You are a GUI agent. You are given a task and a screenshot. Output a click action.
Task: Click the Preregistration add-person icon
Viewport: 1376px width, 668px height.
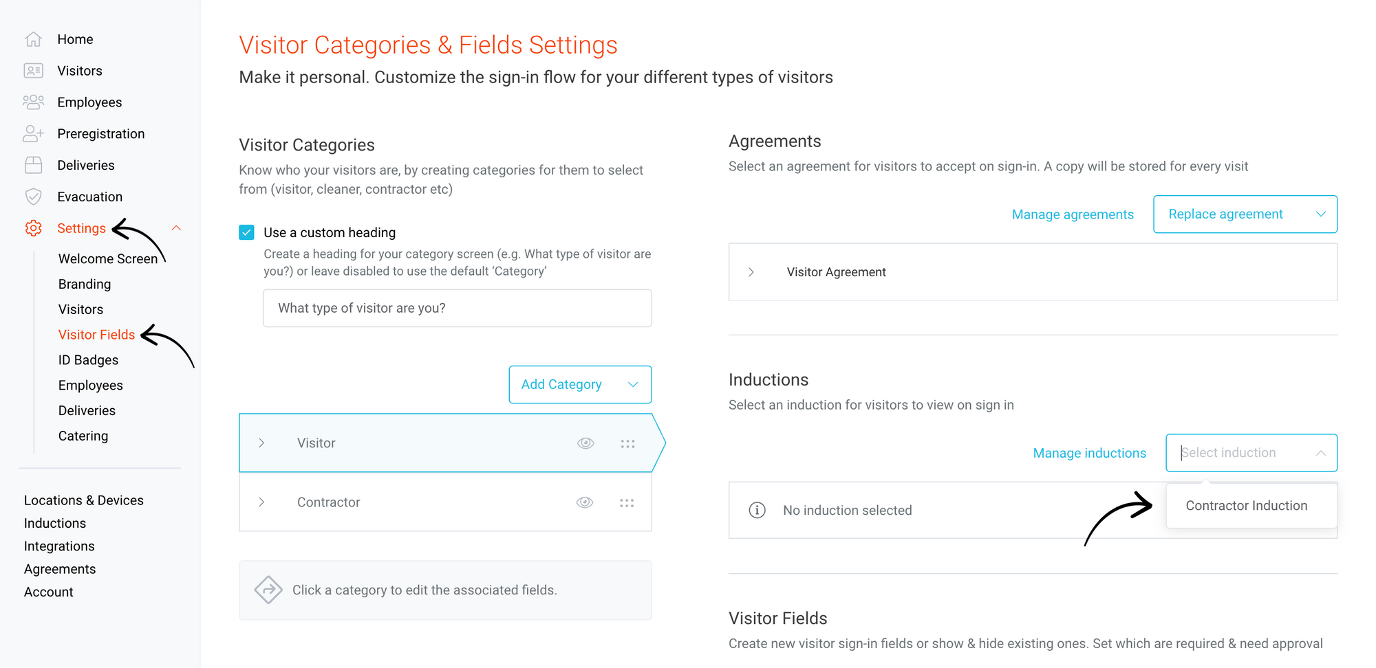33,134
